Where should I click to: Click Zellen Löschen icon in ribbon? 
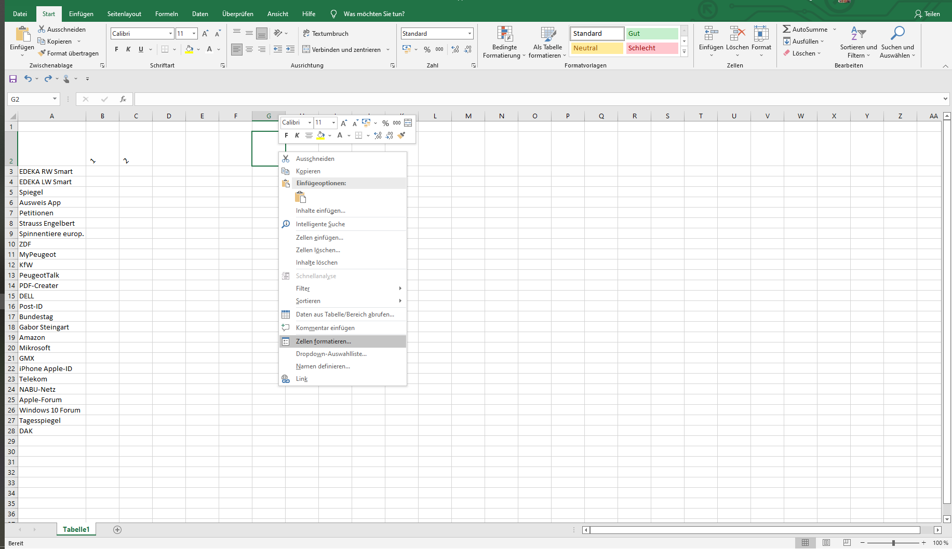click(737, 34)
